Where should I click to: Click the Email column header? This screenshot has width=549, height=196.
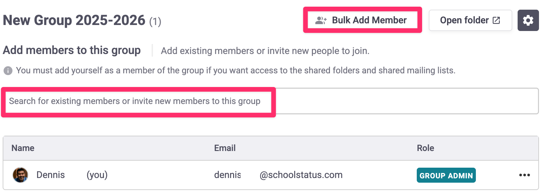pyautogui.click(x=225, y=148)
